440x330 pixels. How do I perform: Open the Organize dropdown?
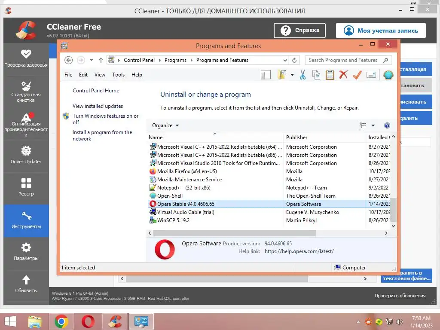[165, 125]
